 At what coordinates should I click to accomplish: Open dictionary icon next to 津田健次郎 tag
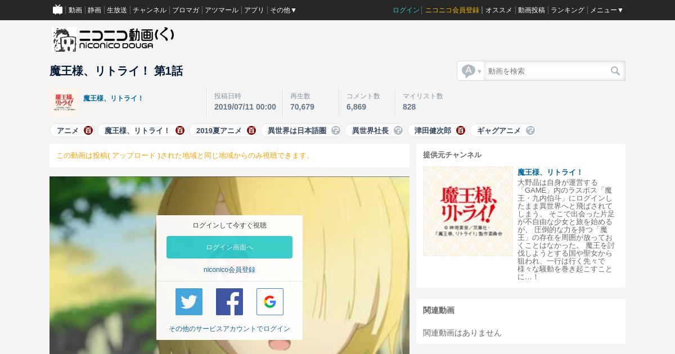[461, 130]
